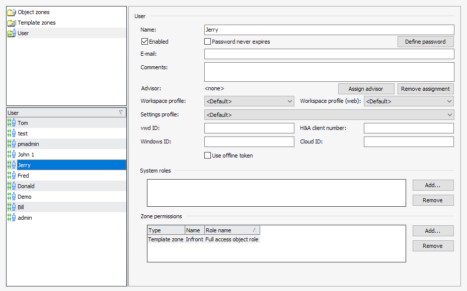This screenshot has width=467, height=291.
Task: Click the User list column header
Action: pos(66,113)
